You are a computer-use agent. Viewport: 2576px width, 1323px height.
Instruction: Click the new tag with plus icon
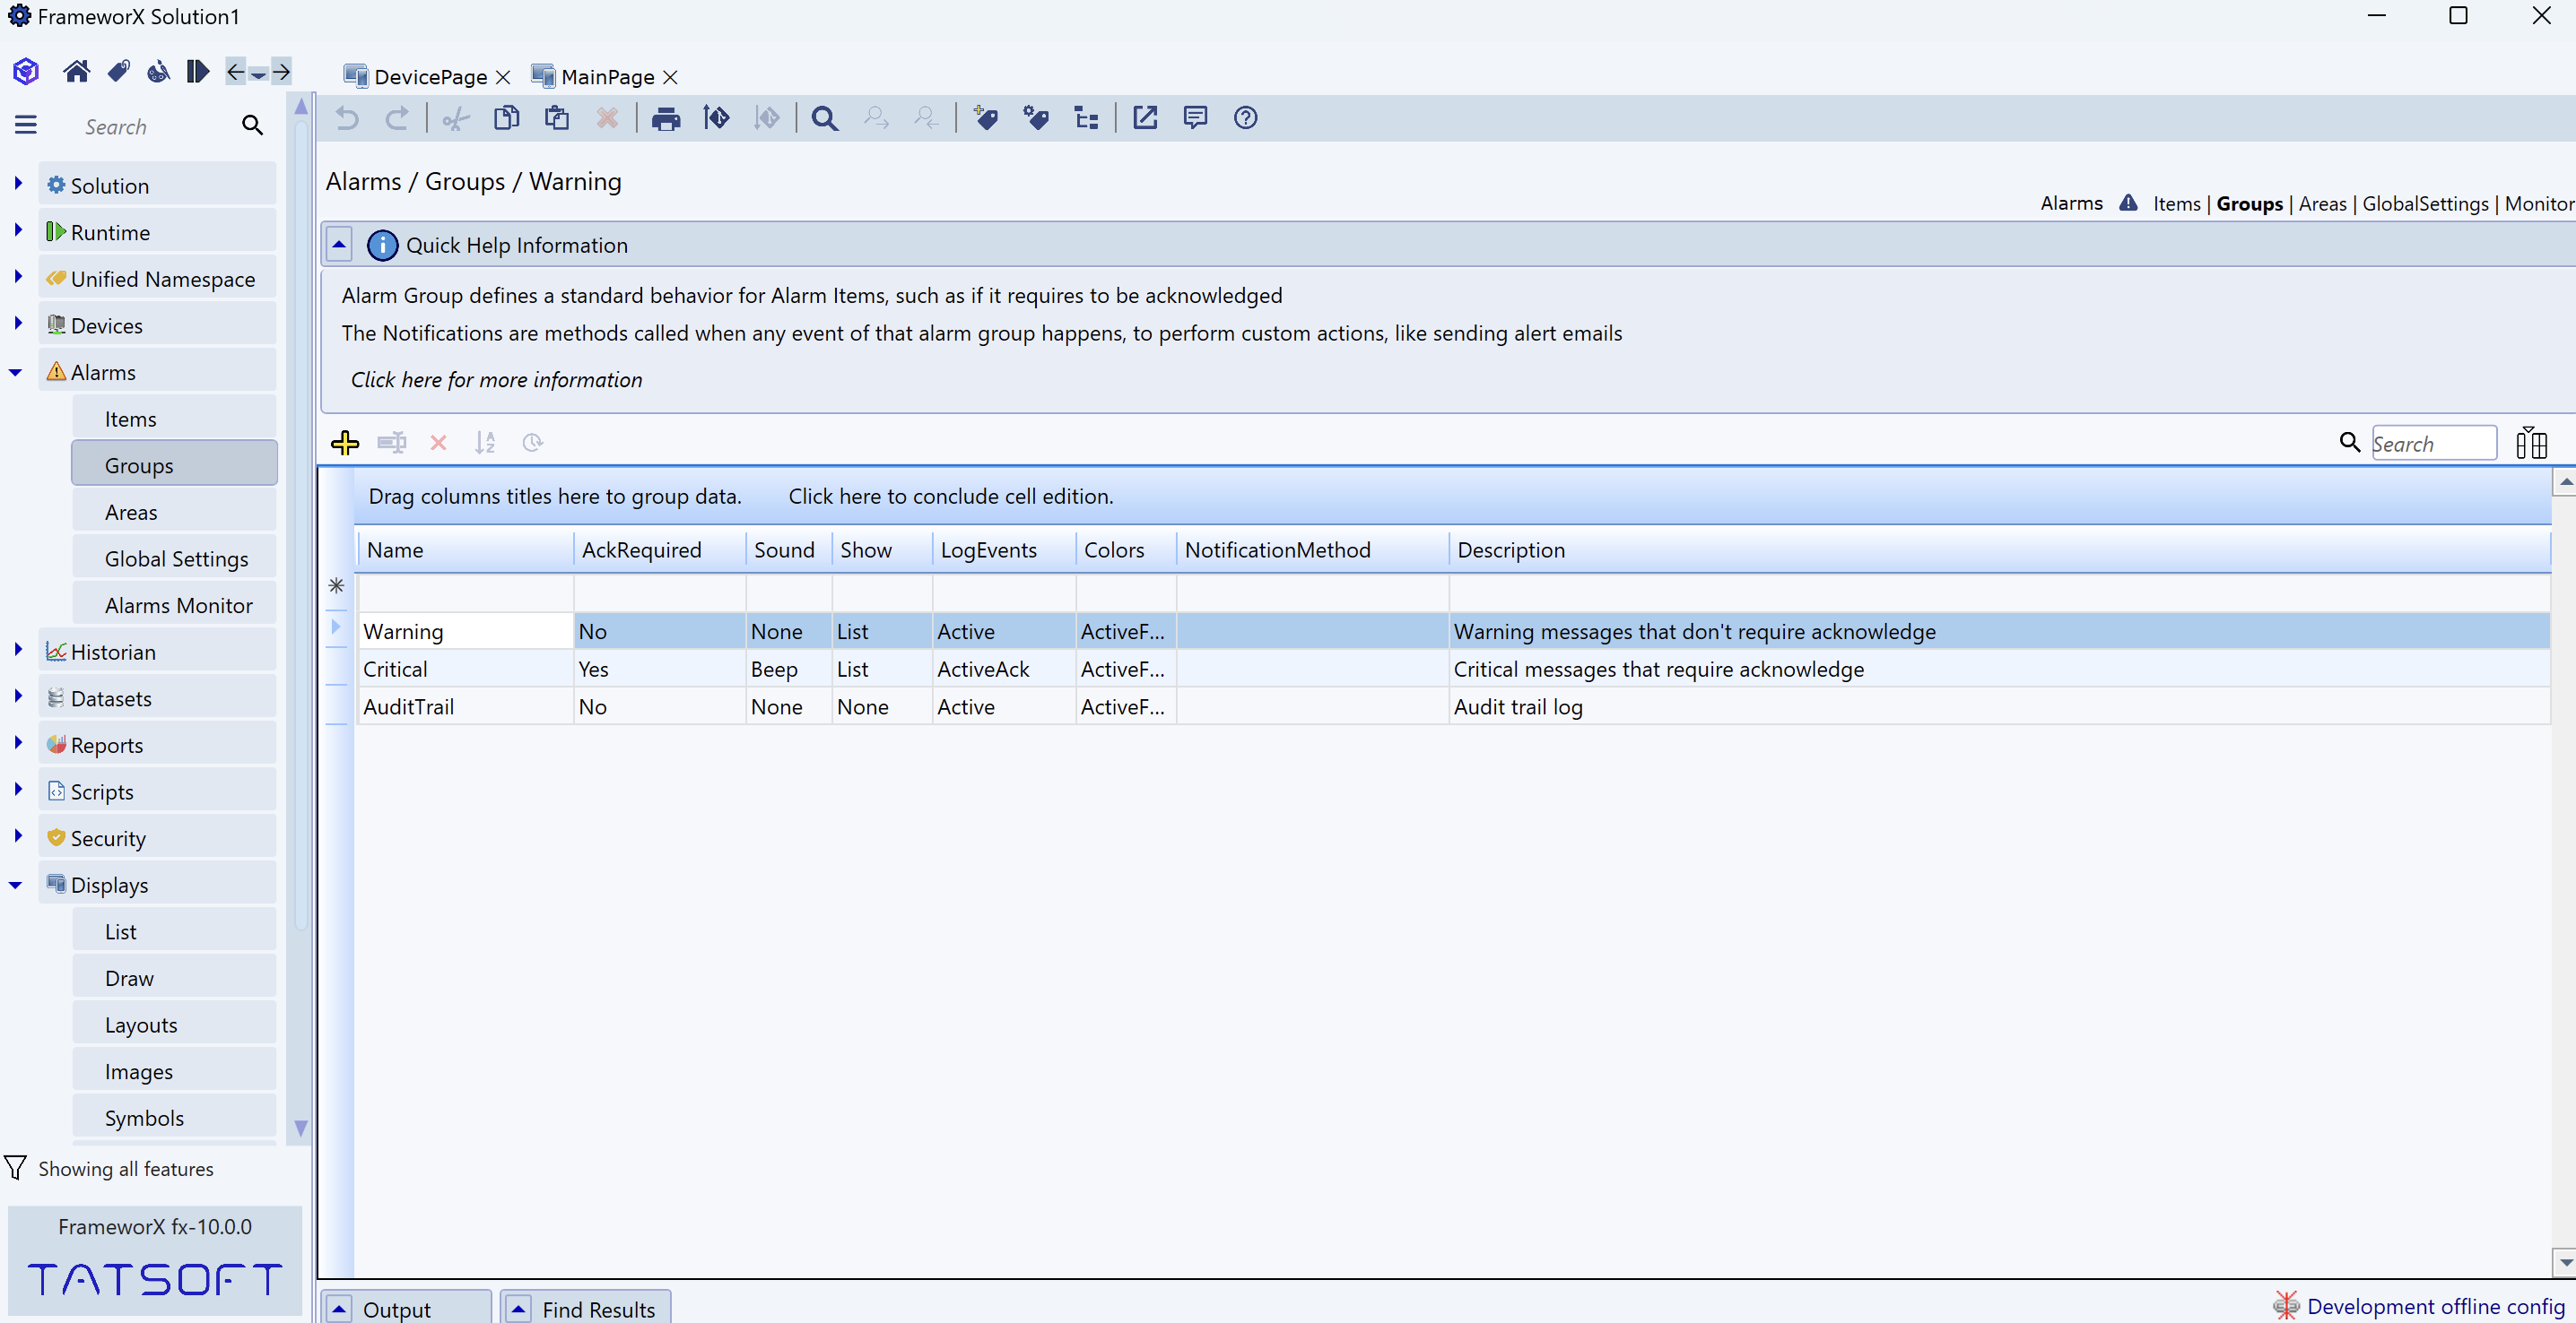pos(985,118)
